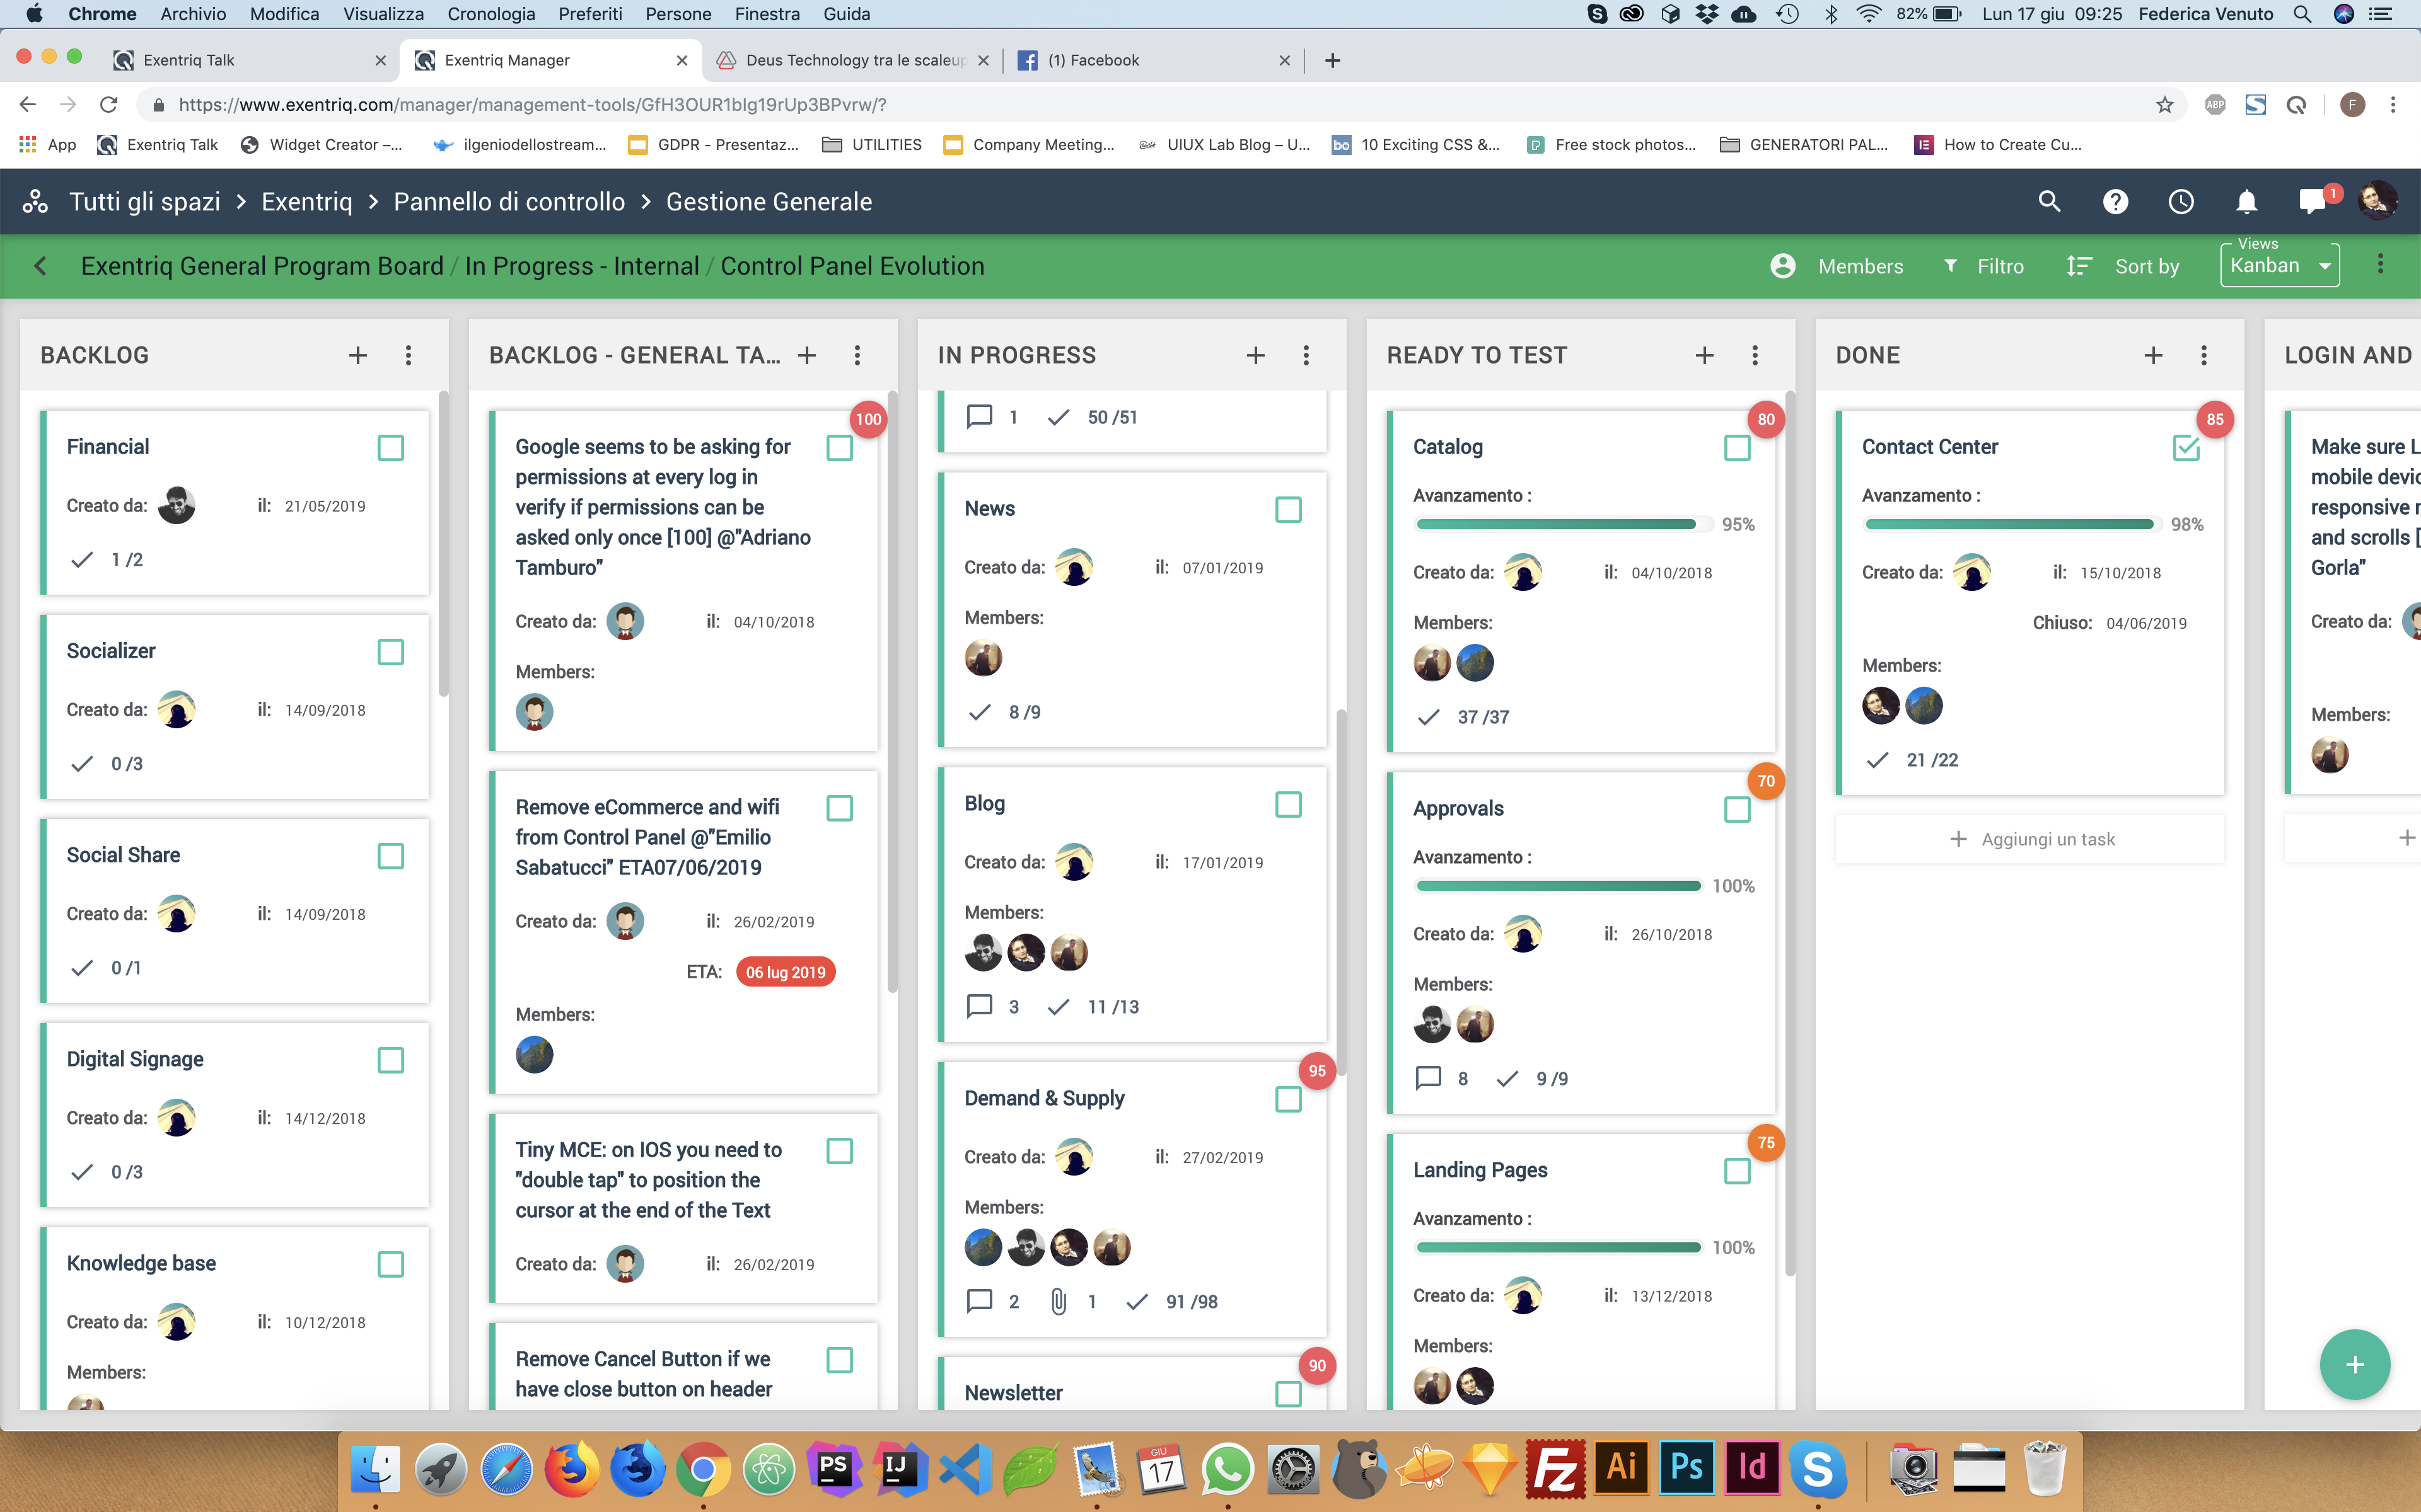The width and height of the screenshot is (2421, 1512).
Task: Click Aggiungi un task in DONE column
Action: [x=2031, y=839]
